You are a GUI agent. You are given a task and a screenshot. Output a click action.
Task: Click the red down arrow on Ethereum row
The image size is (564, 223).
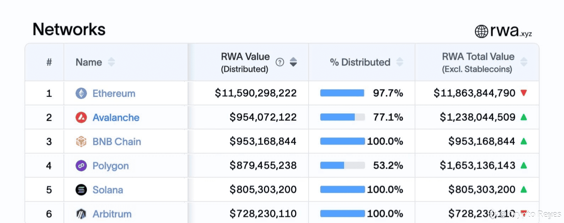pyautogui.click(x=524, y=93)
